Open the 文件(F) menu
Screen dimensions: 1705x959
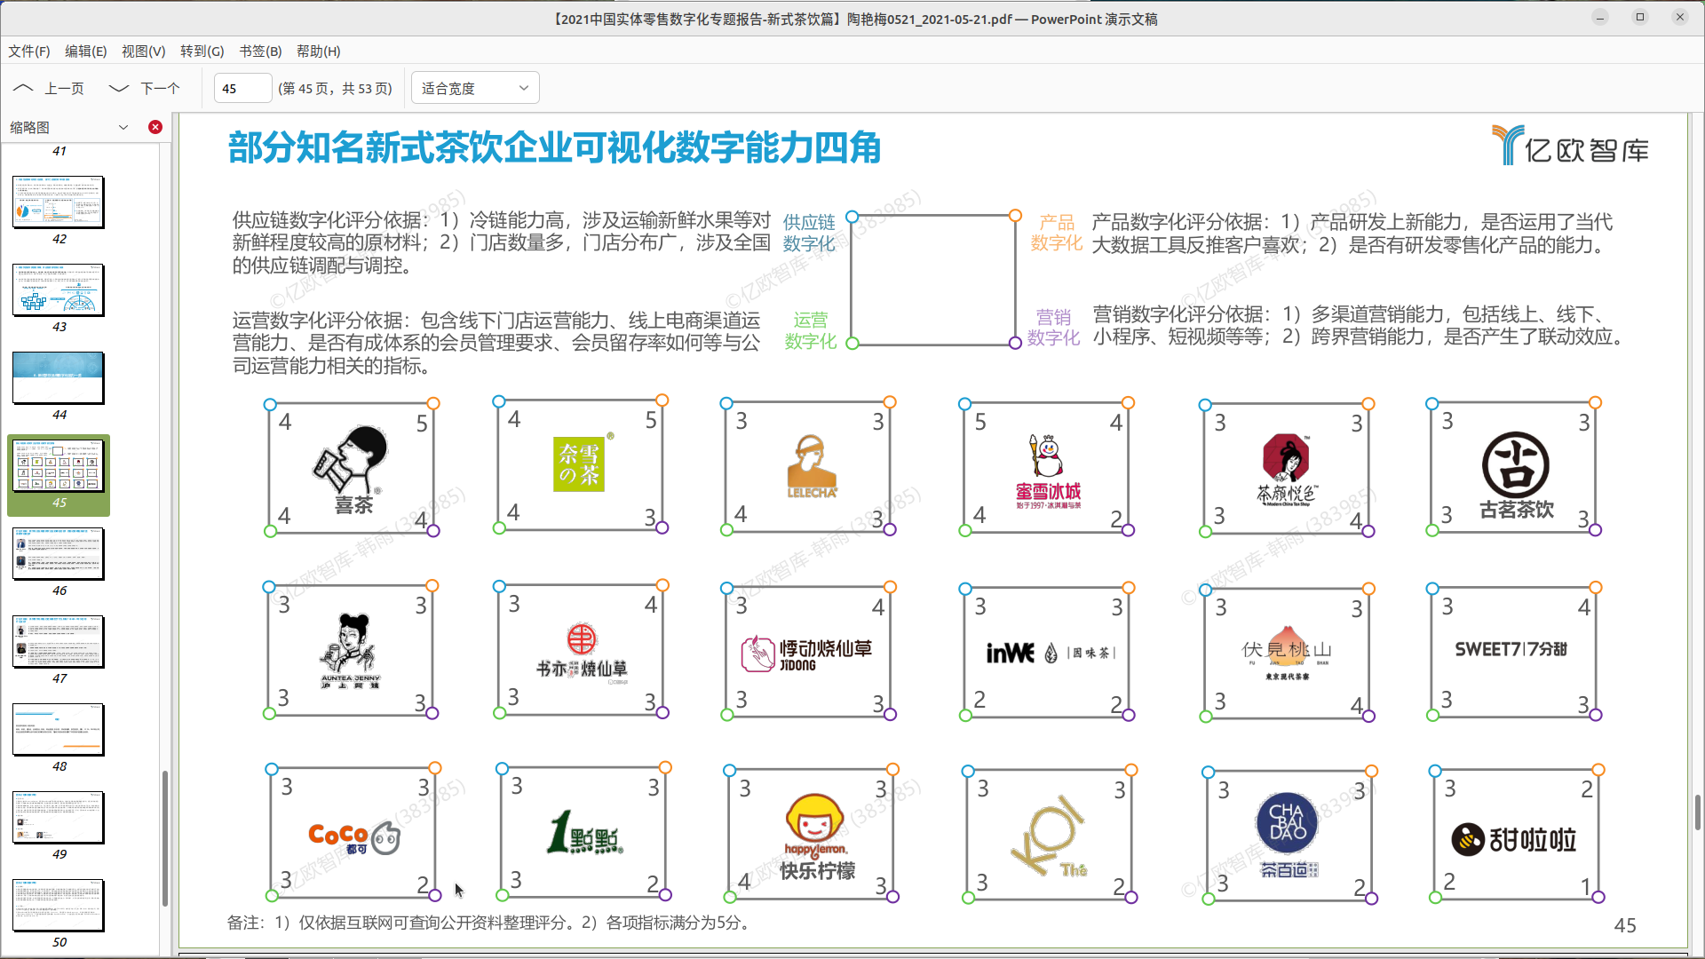point(29,51)
